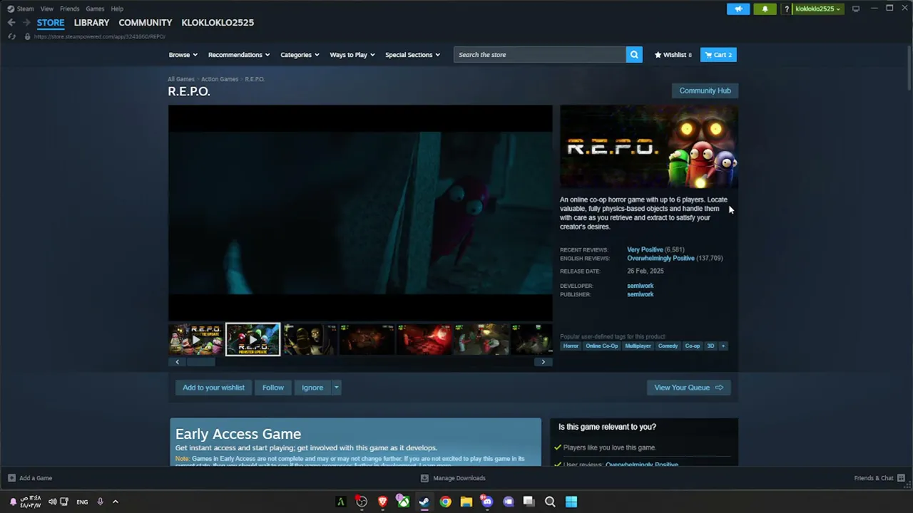Click the Action Games breadcrumb

tap(220, 79)
